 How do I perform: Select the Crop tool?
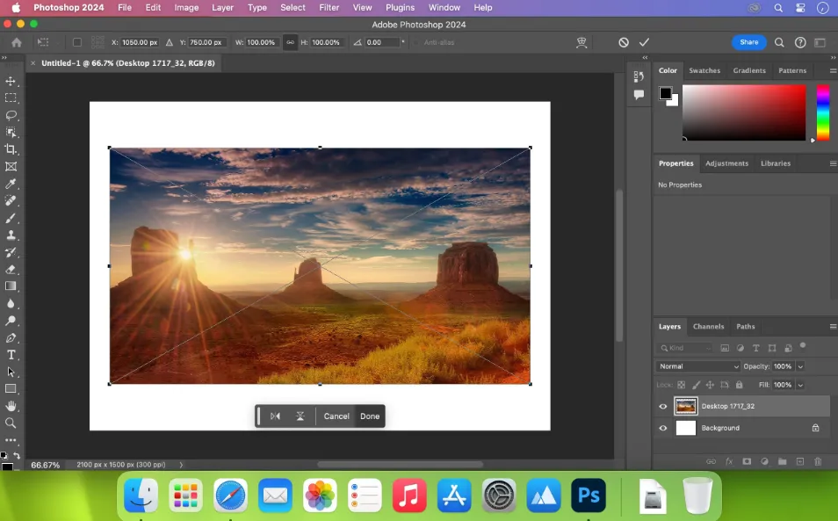pyautogui.click(x=11, y=149)
